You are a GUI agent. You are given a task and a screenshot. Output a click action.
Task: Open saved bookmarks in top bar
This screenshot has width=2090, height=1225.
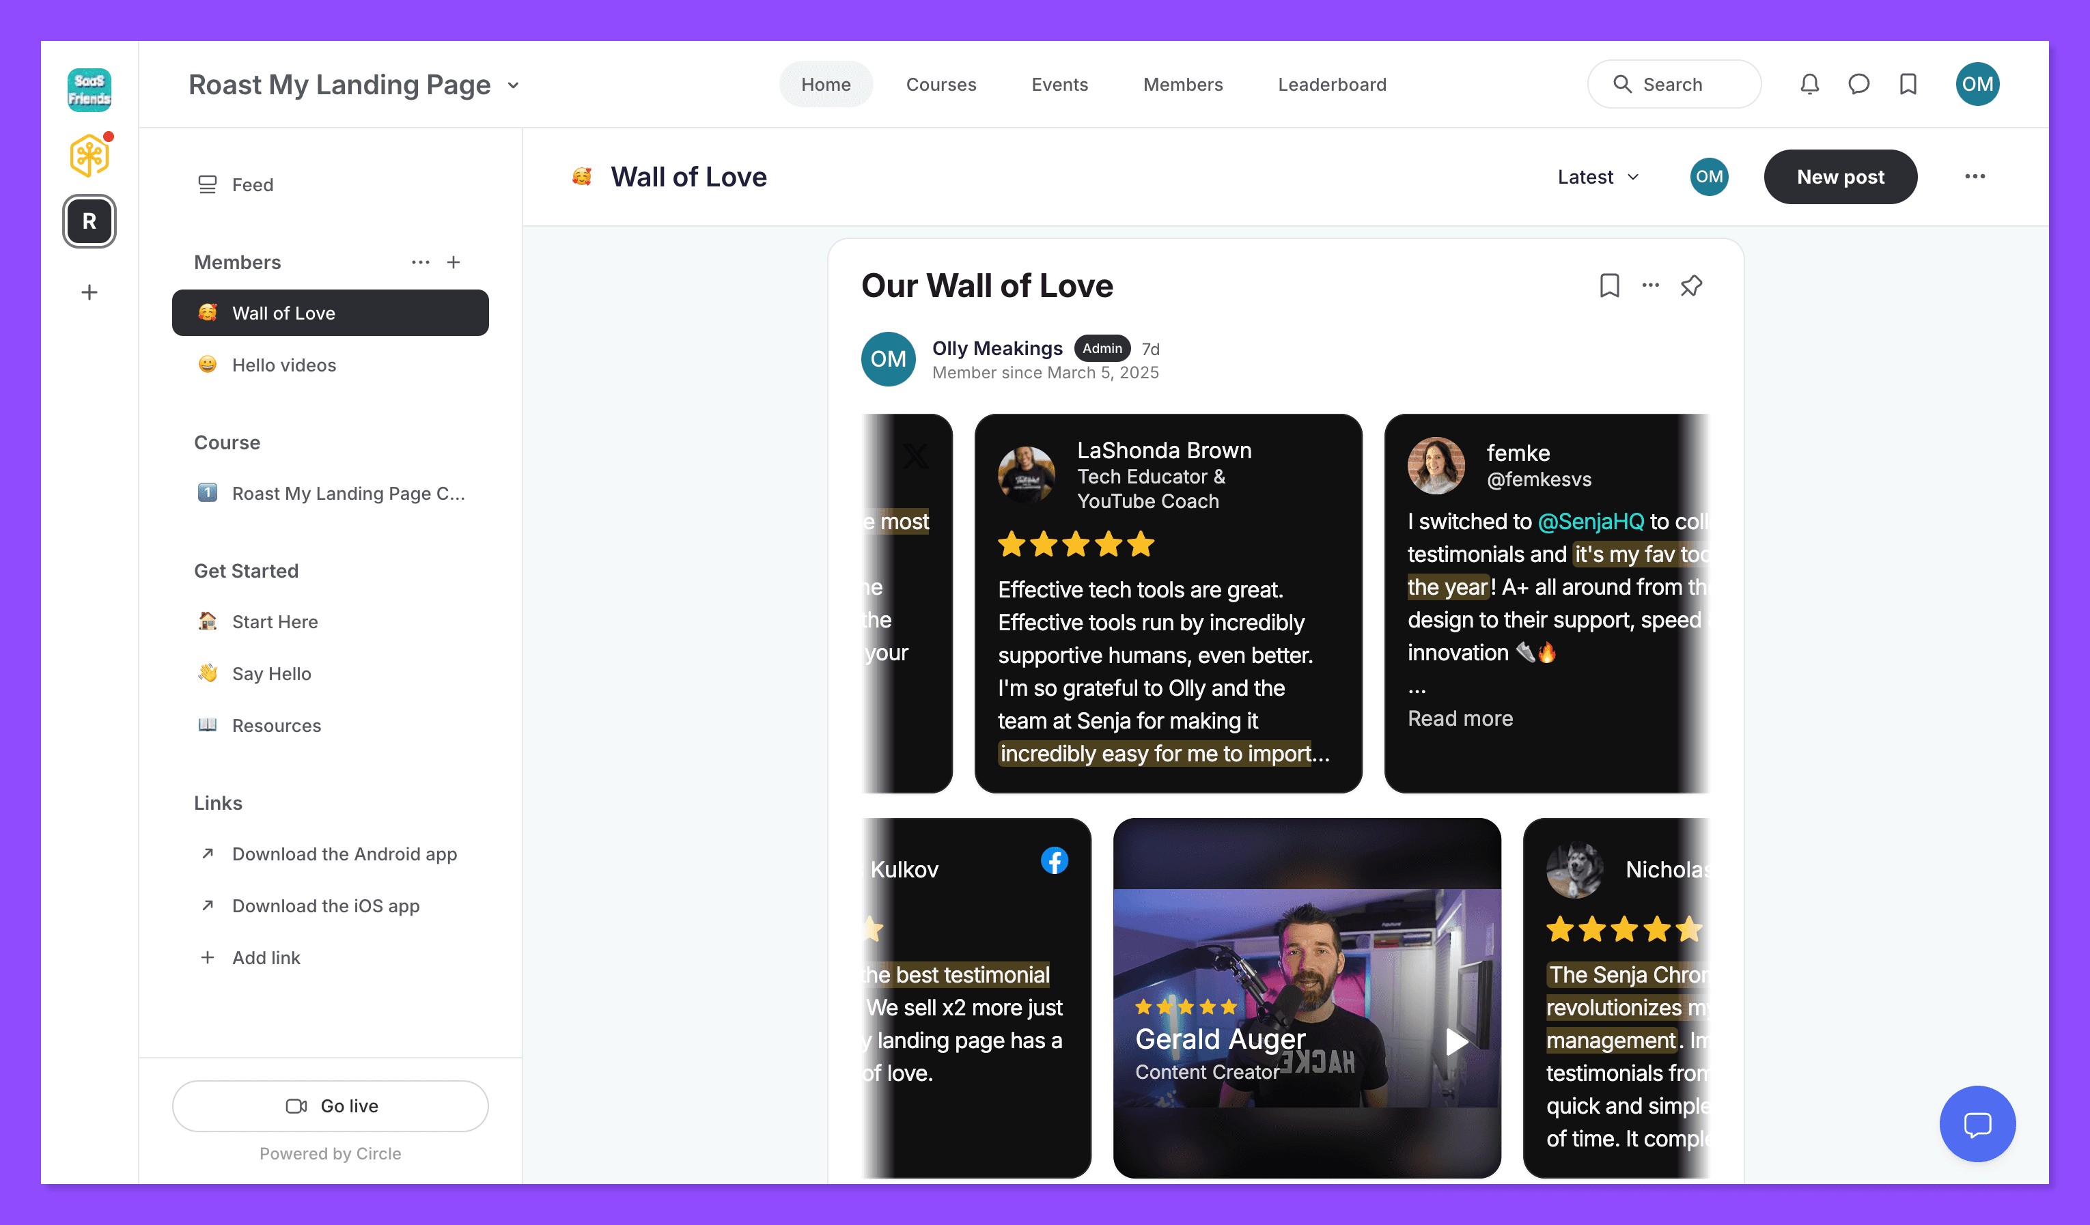point(1908,84)
